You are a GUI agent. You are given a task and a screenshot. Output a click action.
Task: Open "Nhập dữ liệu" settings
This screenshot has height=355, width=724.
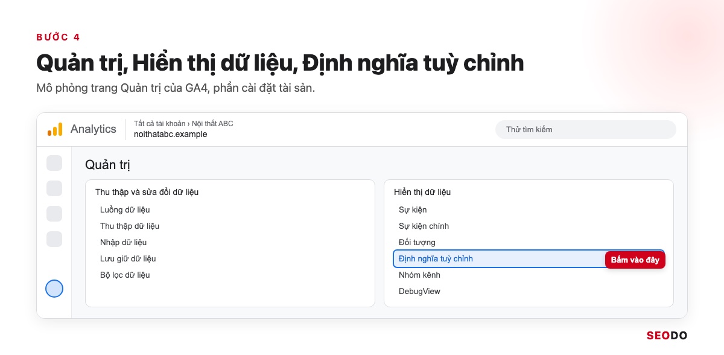point(123,242)
